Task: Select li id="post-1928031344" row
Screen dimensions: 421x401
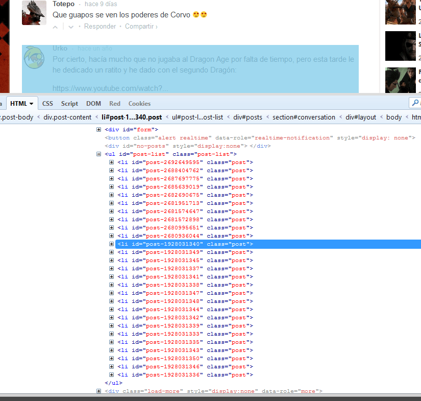Action: 185,310
